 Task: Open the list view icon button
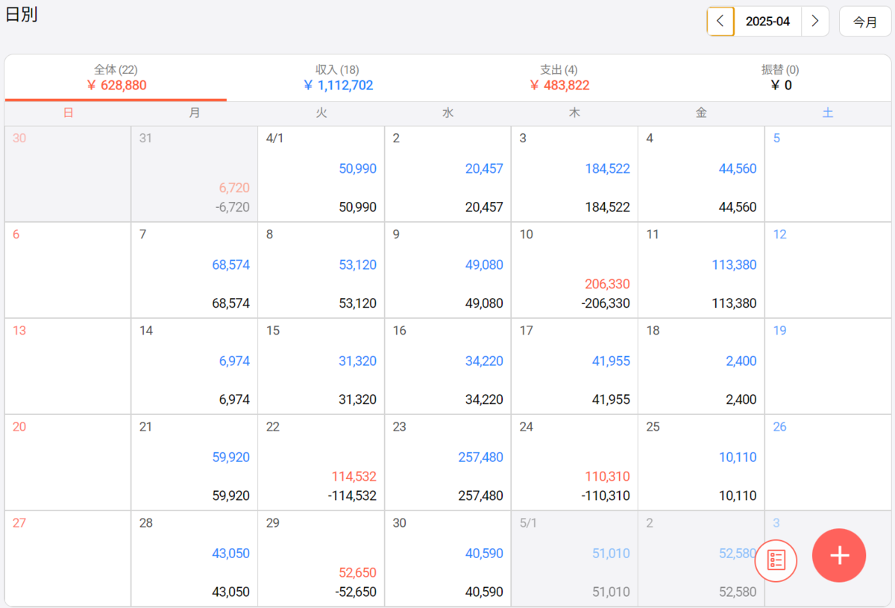click(776, 560)
